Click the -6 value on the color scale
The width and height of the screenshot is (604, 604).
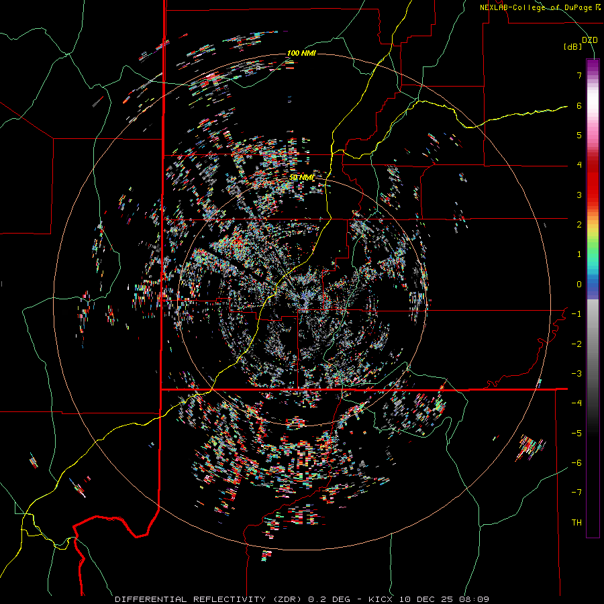tap(576, 463)
